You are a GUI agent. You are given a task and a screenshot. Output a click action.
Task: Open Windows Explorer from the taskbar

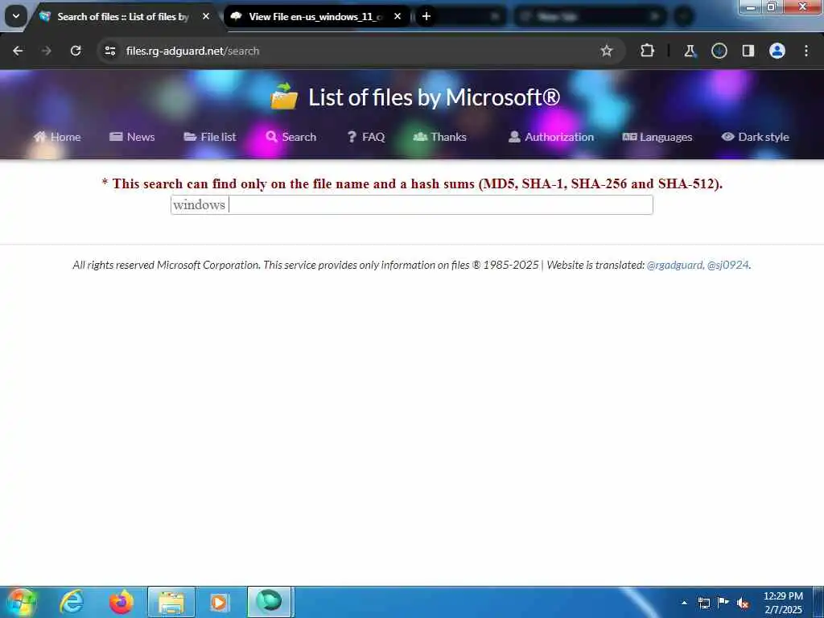click(x=171, y=602)
